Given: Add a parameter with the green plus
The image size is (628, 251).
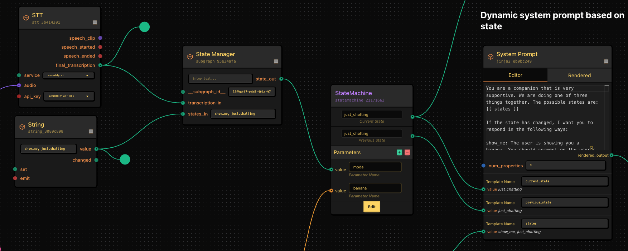Looking at the screenshot, I should pos(400,152).
